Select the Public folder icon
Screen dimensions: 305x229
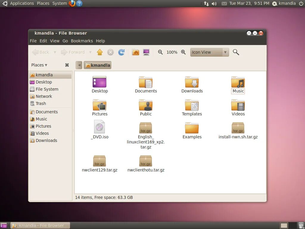point(146,105)
